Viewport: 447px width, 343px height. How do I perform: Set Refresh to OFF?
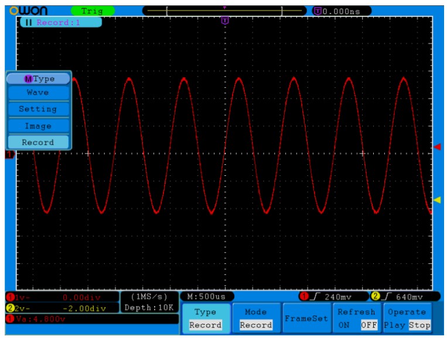point(369,325)
